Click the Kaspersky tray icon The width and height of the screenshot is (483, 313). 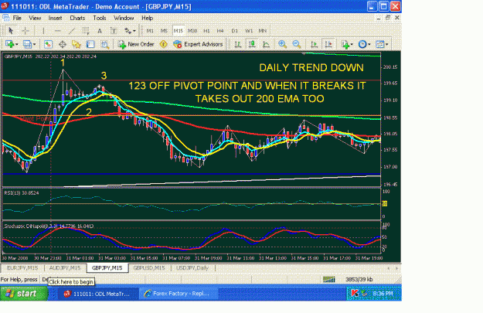pos(354,294)
